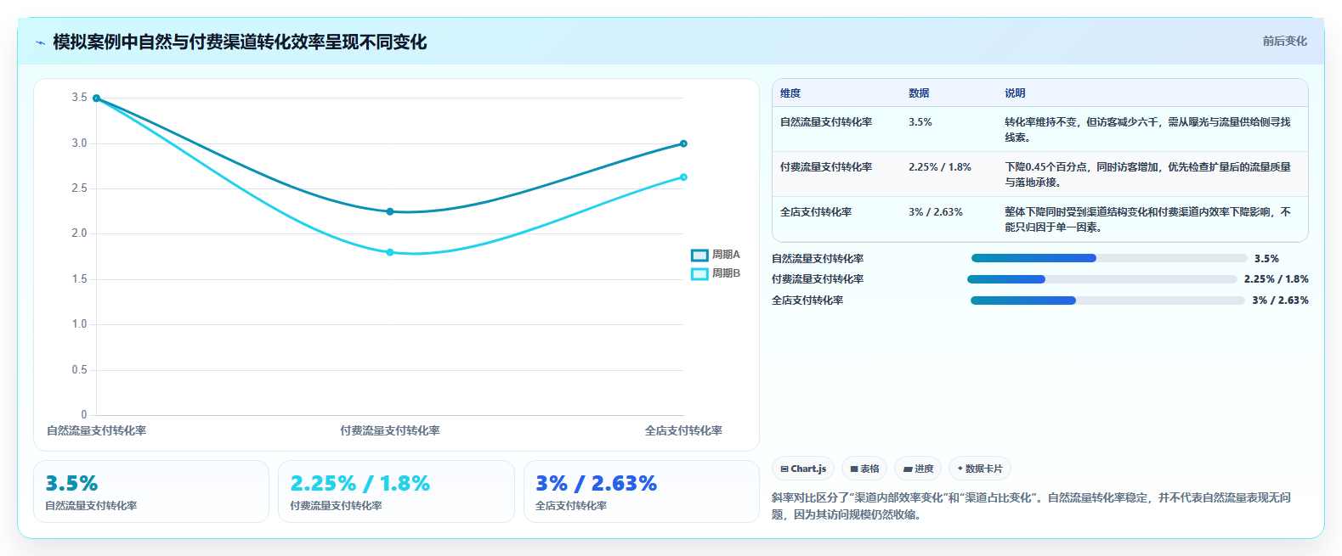Click the 3% / 2.63% stat card
This screenshot has height=556, width=1342.
pyautogui.click(x=642, y=491)
